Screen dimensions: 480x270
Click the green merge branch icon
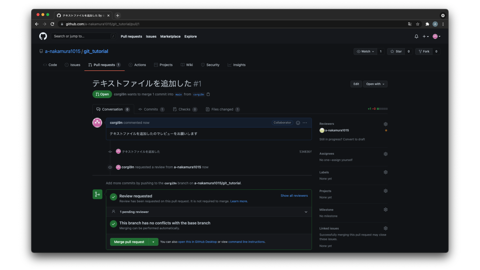(x=98, y=194)
